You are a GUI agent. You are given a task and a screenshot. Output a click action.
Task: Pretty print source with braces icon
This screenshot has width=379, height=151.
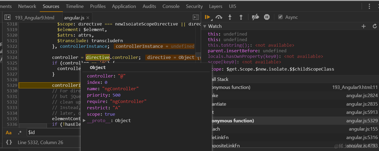point(9,142)
